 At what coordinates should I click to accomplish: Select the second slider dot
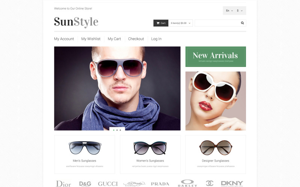(x=117, y=130)
